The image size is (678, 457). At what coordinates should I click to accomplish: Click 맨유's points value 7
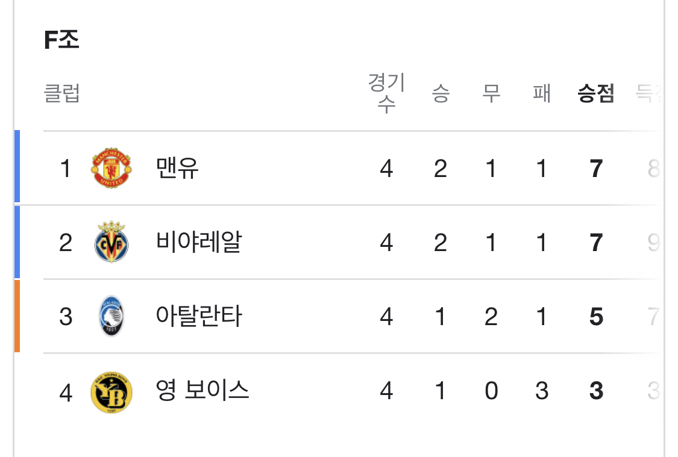(596, 169)
